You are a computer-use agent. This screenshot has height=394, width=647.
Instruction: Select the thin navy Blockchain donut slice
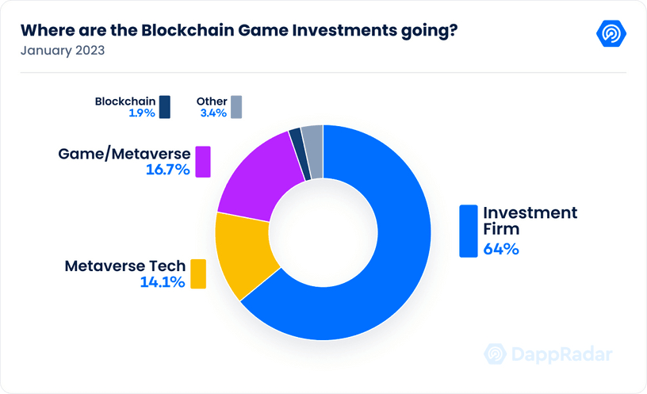(x=299, y=155)
